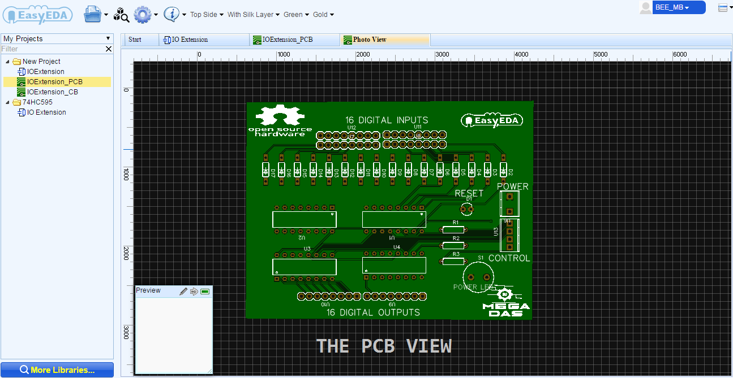Click the 3D view search icon
Screen dimensions: 733x378
[120, 14]
